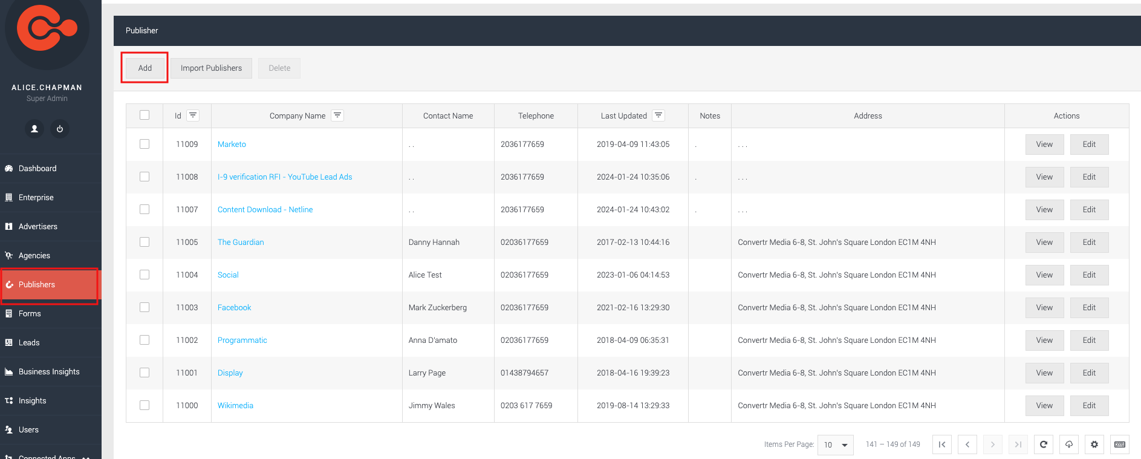Check the Programmatic row checkbox
Image resolution: width=1141 pixels, height=459 pixels.
pos(145,340)
